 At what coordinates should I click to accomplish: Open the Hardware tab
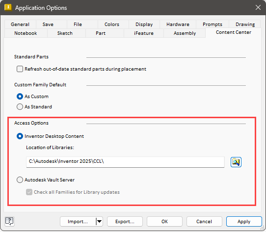coord(178,24)
